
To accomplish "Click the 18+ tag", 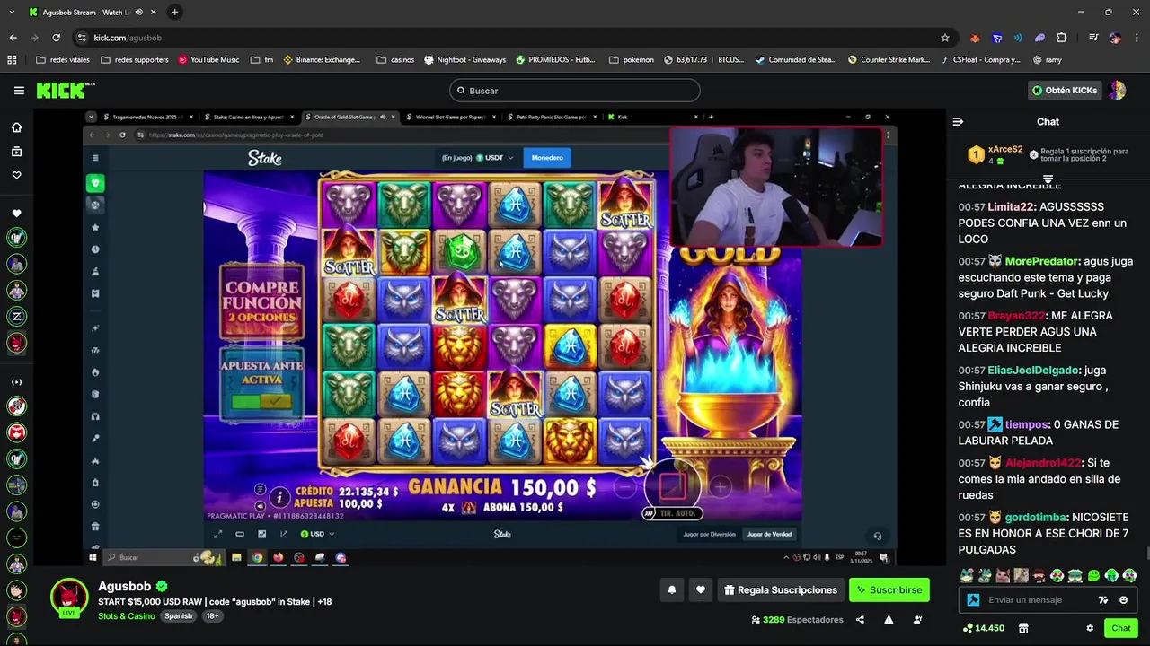I will click(x=212, y=616).
